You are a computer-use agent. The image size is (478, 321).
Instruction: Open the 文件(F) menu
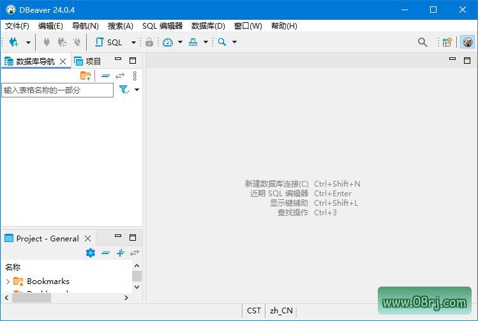[x=17, y=26]
